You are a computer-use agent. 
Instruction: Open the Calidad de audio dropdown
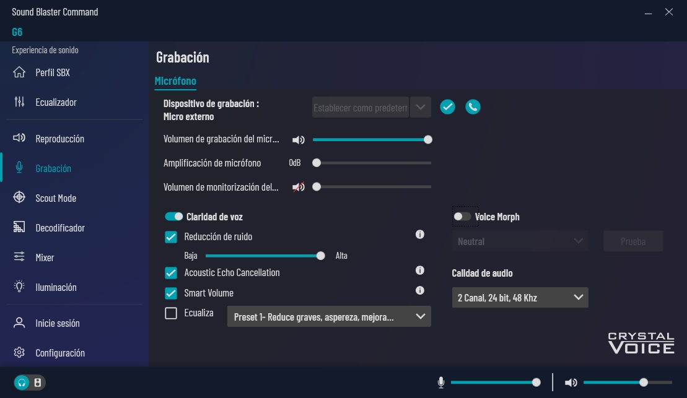coord(520,297)
